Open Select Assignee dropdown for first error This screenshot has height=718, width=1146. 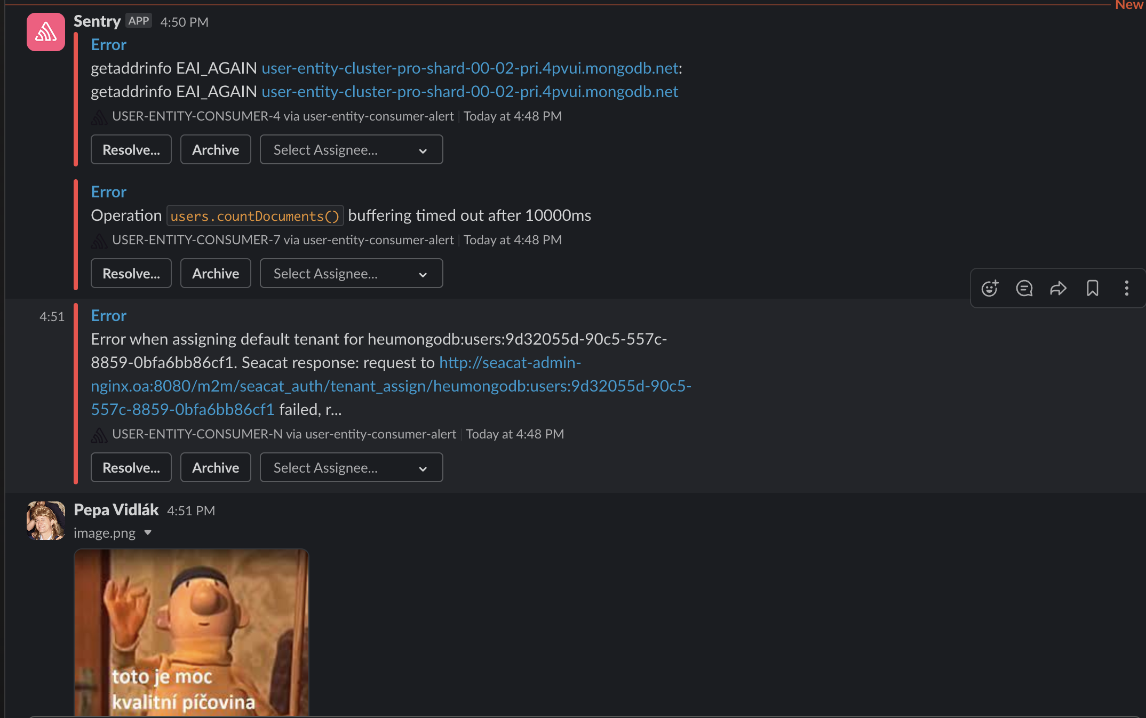pyautogui.click(x=351, y=150)
